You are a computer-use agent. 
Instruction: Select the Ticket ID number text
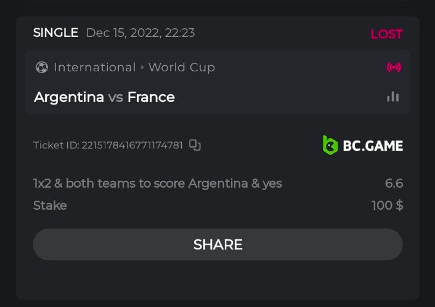point(132,146)
